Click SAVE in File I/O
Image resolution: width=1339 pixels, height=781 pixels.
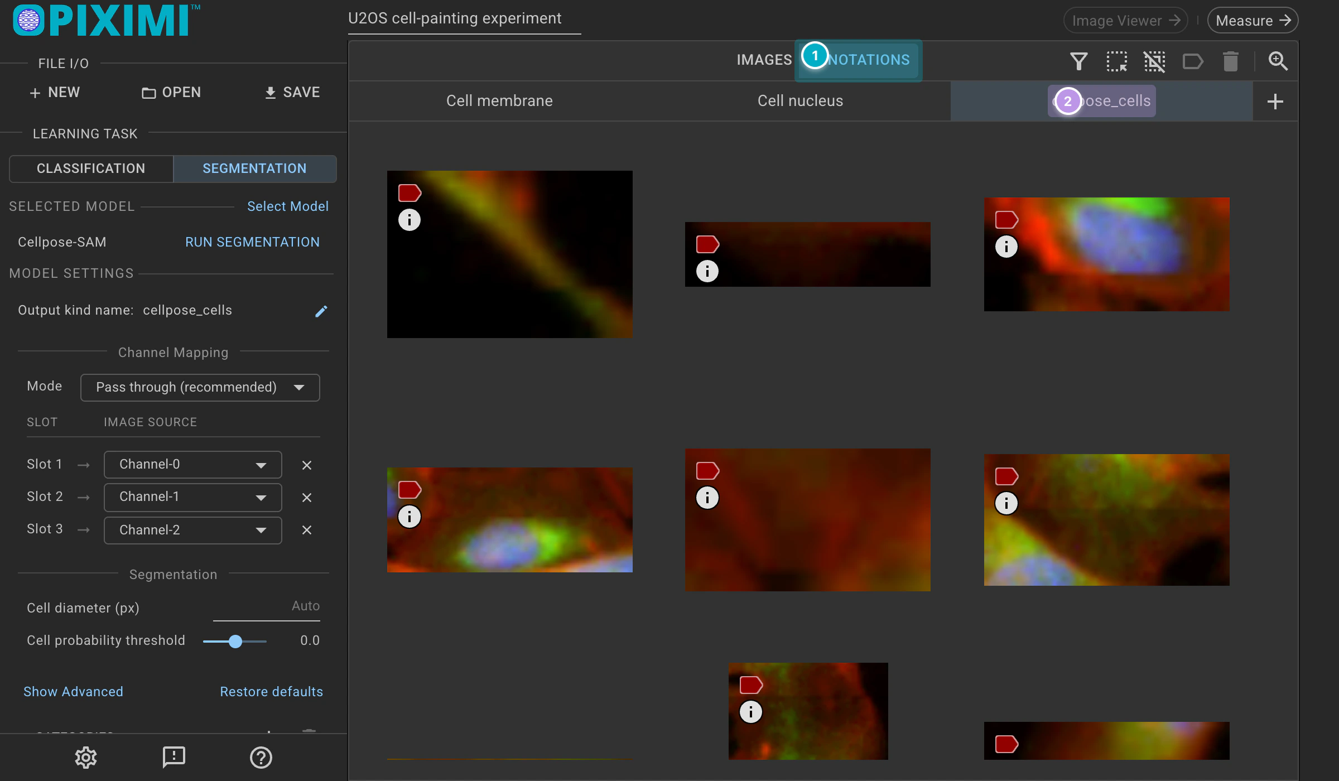tap(292, 93)
